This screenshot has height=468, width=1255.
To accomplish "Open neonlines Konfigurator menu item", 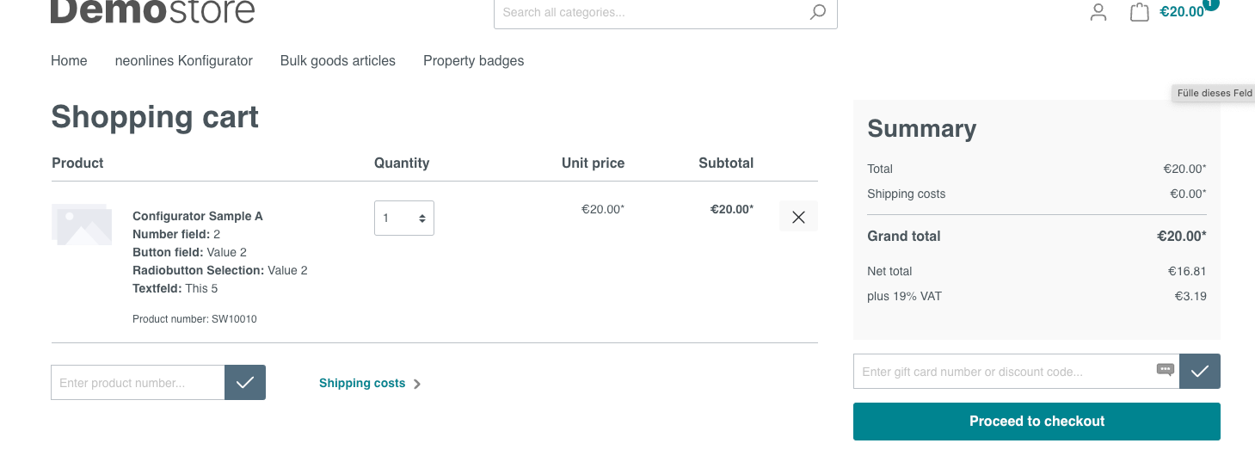I will click(x=184, y=61).
